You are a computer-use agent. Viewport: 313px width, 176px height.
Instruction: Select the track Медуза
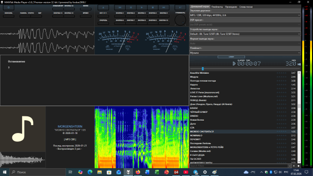click(x=243, y=77)
